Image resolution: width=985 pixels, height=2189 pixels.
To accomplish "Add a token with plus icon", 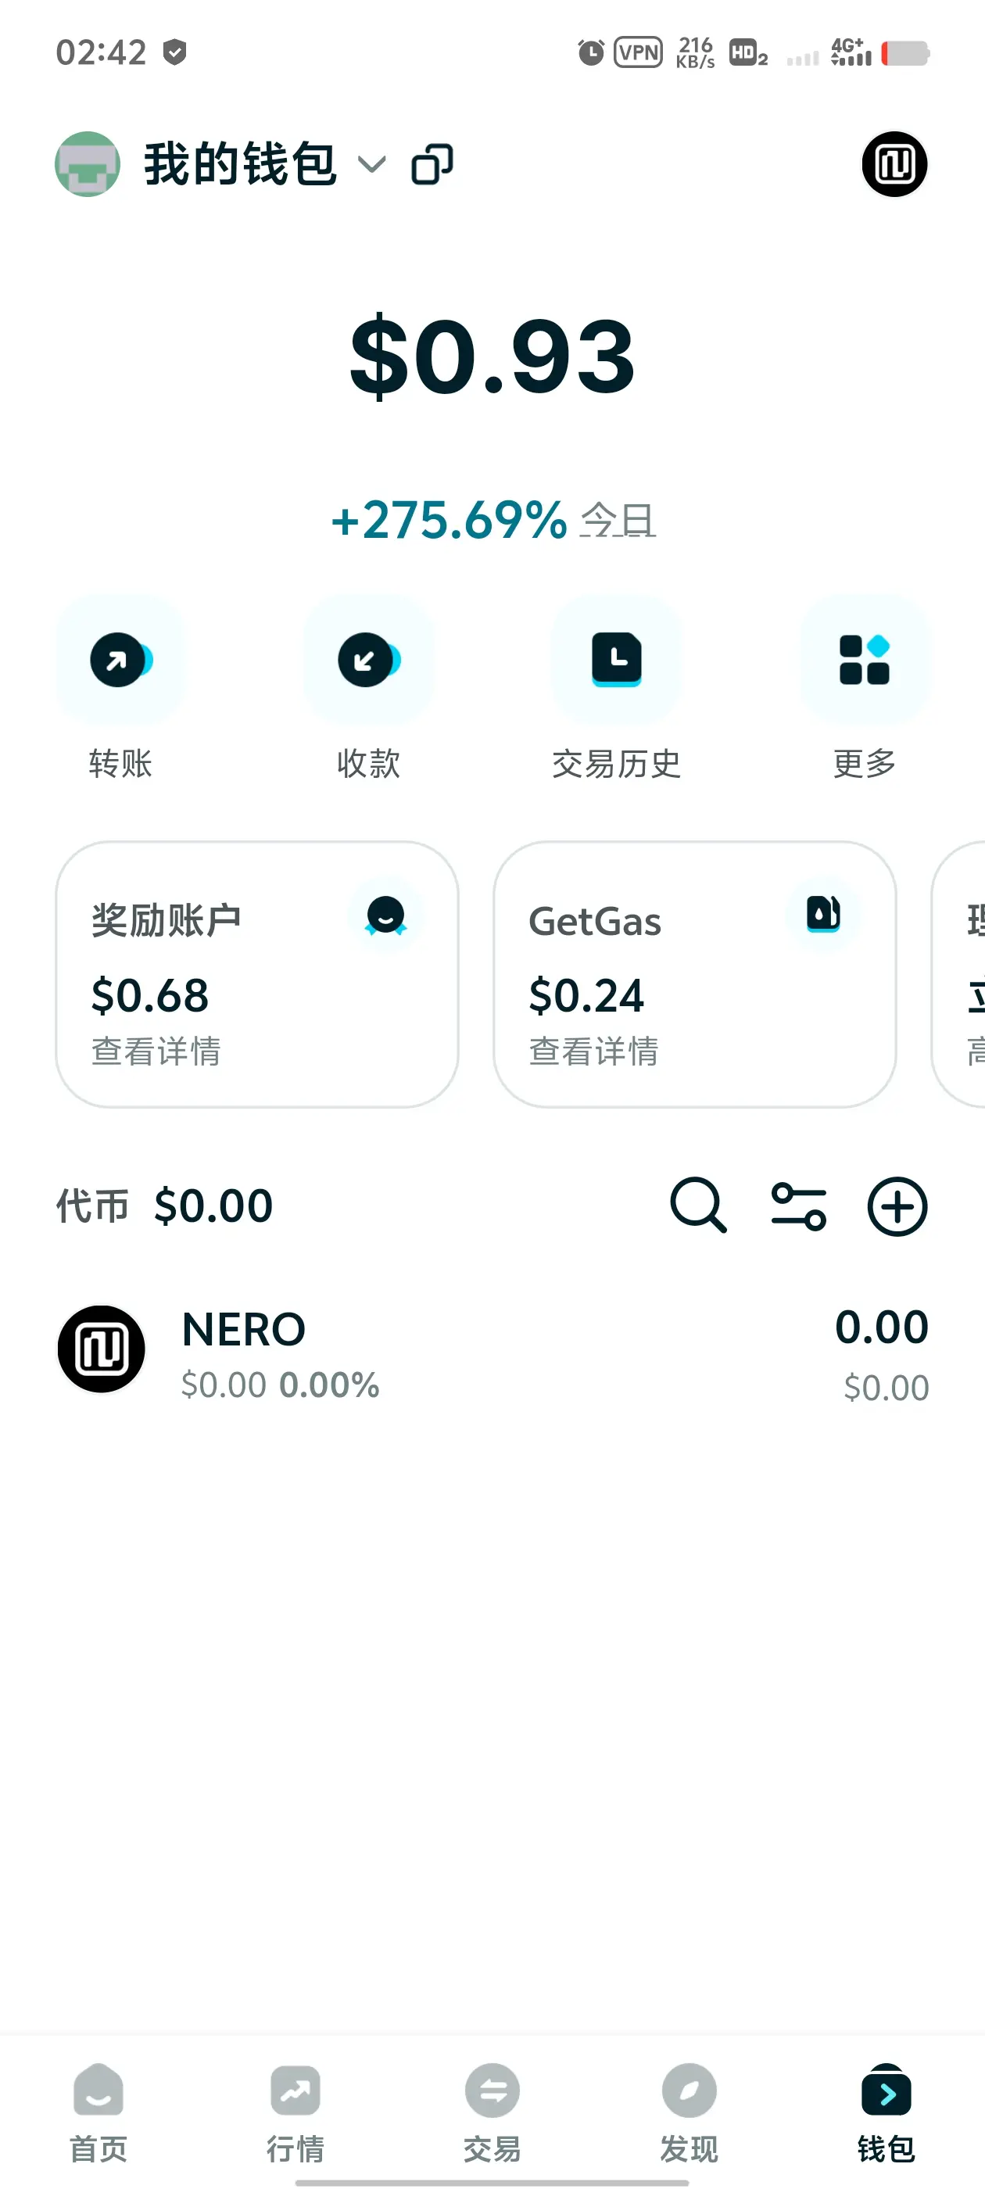I will click(897, 1206).
